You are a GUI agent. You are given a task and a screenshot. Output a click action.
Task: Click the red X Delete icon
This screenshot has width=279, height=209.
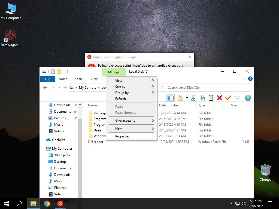point(220,98)
